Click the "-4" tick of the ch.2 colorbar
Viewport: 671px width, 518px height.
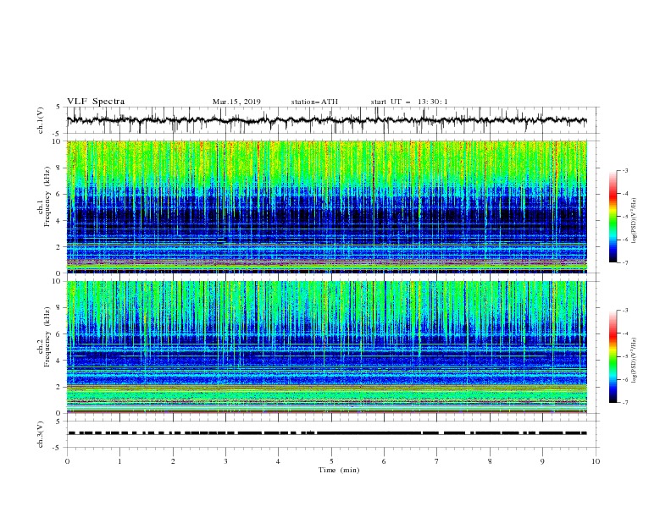click(x=624, y=333)
